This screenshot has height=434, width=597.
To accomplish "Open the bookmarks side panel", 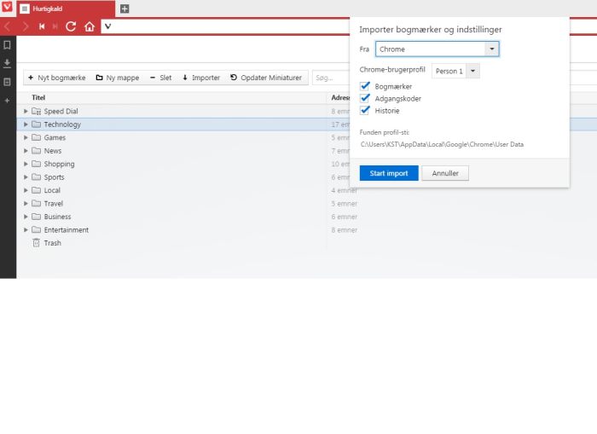I will click(x=7, y=45).
